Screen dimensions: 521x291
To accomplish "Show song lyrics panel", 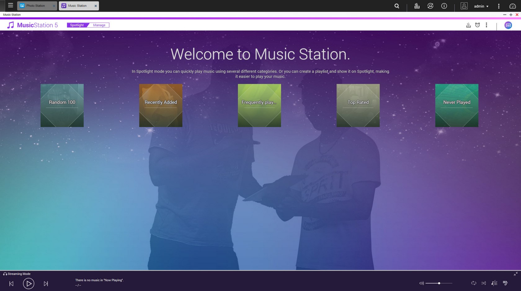I will click(x=494, y=283).
